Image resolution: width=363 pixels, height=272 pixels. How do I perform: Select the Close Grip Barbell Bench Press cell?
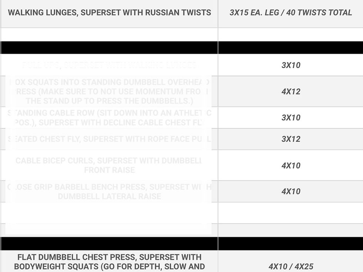click(109, 192)
